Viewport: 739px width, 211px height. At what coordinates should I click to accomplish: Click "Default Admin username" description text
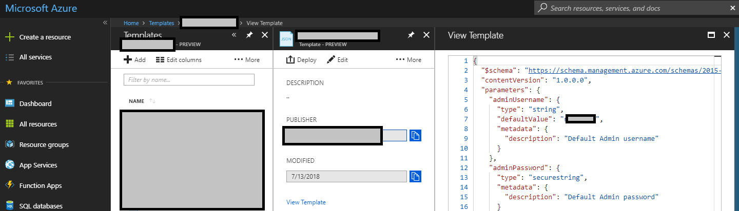point(611,138)
